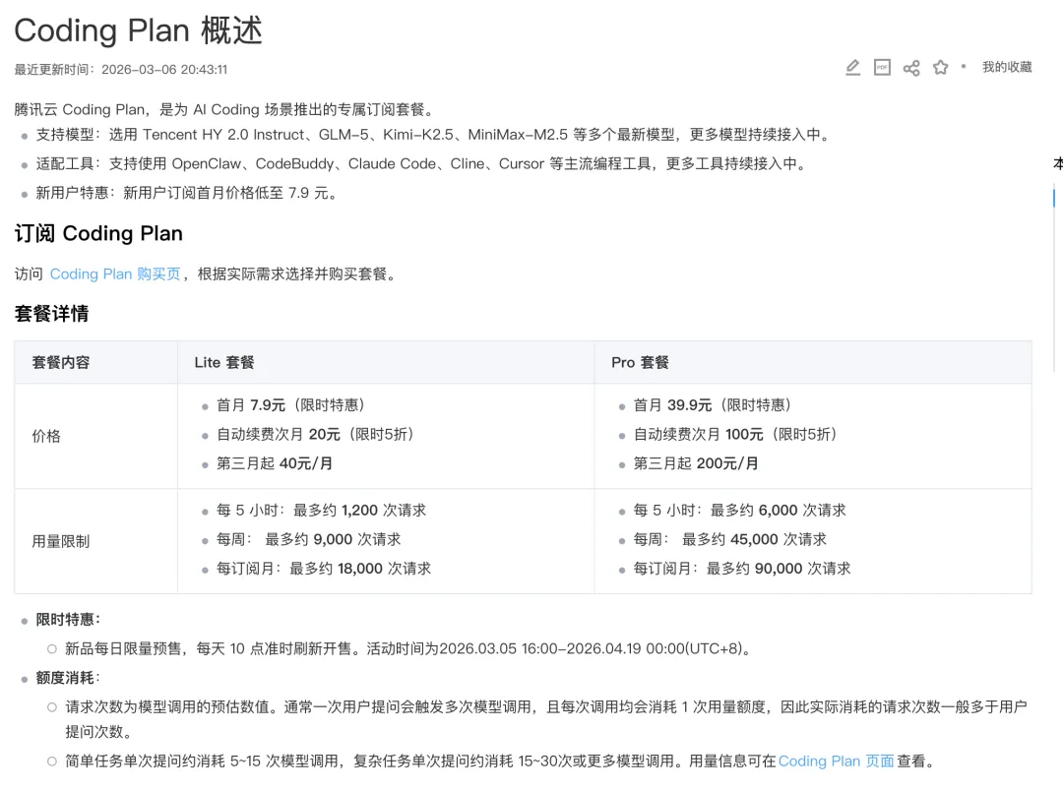Click 第三月起 200元/月 entry

(696, 463)
